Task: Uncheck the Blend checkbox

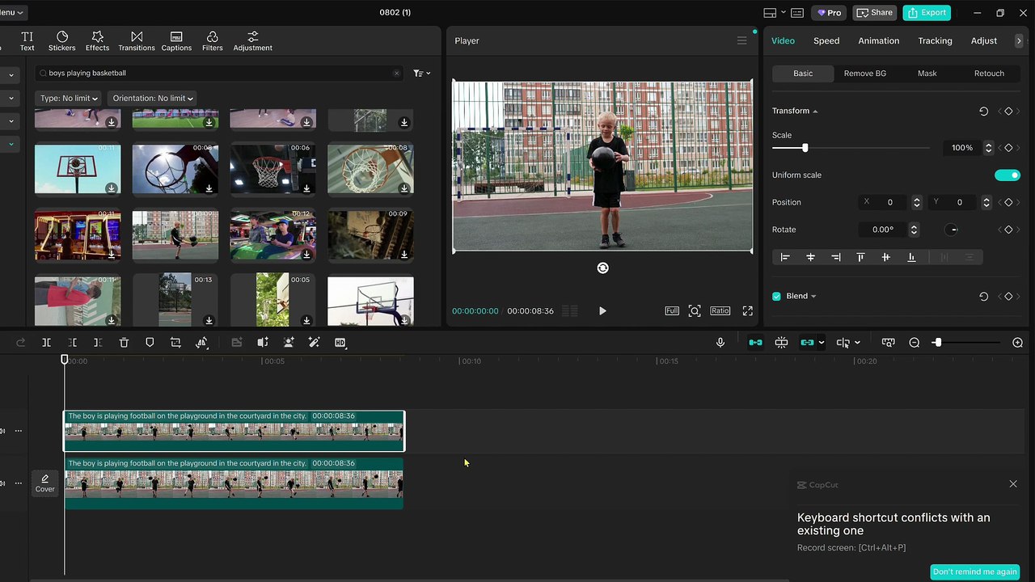Action: pyautogui.click(x=776, y=296)
